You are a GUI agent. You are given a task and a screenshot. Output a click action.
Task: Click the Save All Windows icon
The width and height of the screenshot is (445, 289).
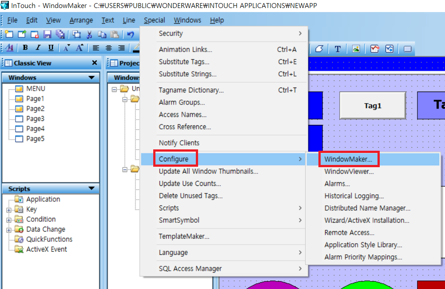[60, 34]
